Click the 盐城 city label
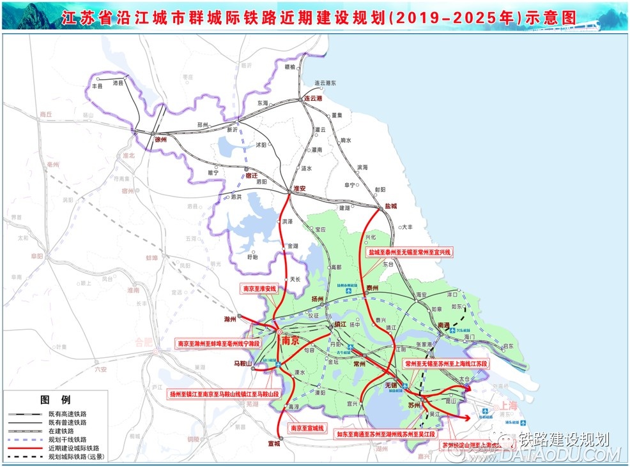The width and height of the screenshot is (630, 467). (x=390, y=206)
